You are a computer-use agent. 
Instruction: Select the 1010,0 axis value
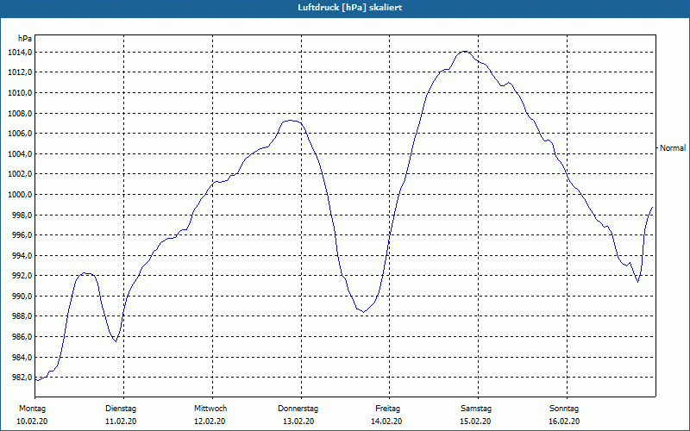[x=20, y=93]
